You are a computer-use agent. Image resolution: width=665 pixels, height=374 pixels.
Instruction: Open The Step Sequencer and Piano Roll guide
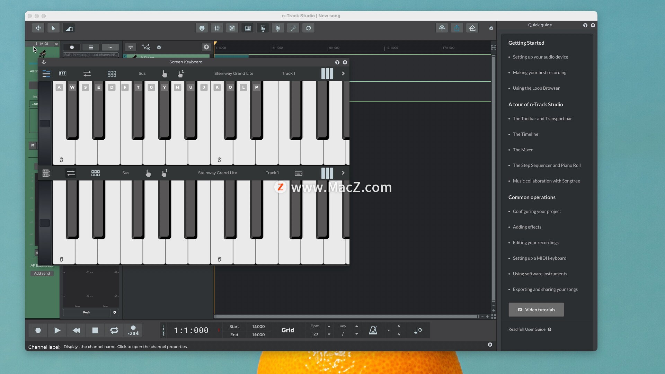[547, 166]
